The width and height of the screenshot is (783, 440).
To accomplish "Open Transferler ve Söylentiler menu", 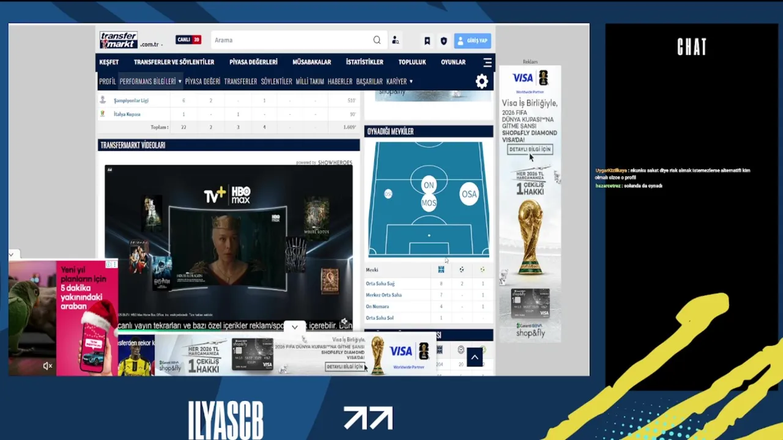I will (x=174, y=62).
